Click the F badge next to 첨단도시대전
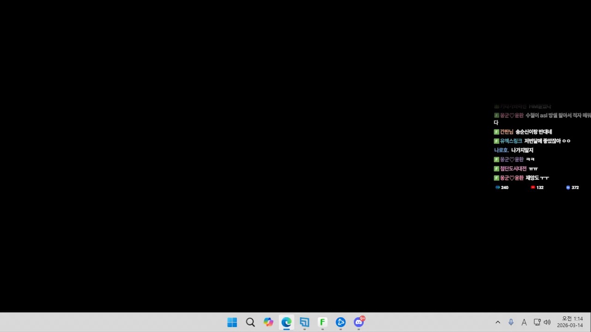The height and width of the screenshot is (332, 591). pyautogui.click(x=496, y=169)
